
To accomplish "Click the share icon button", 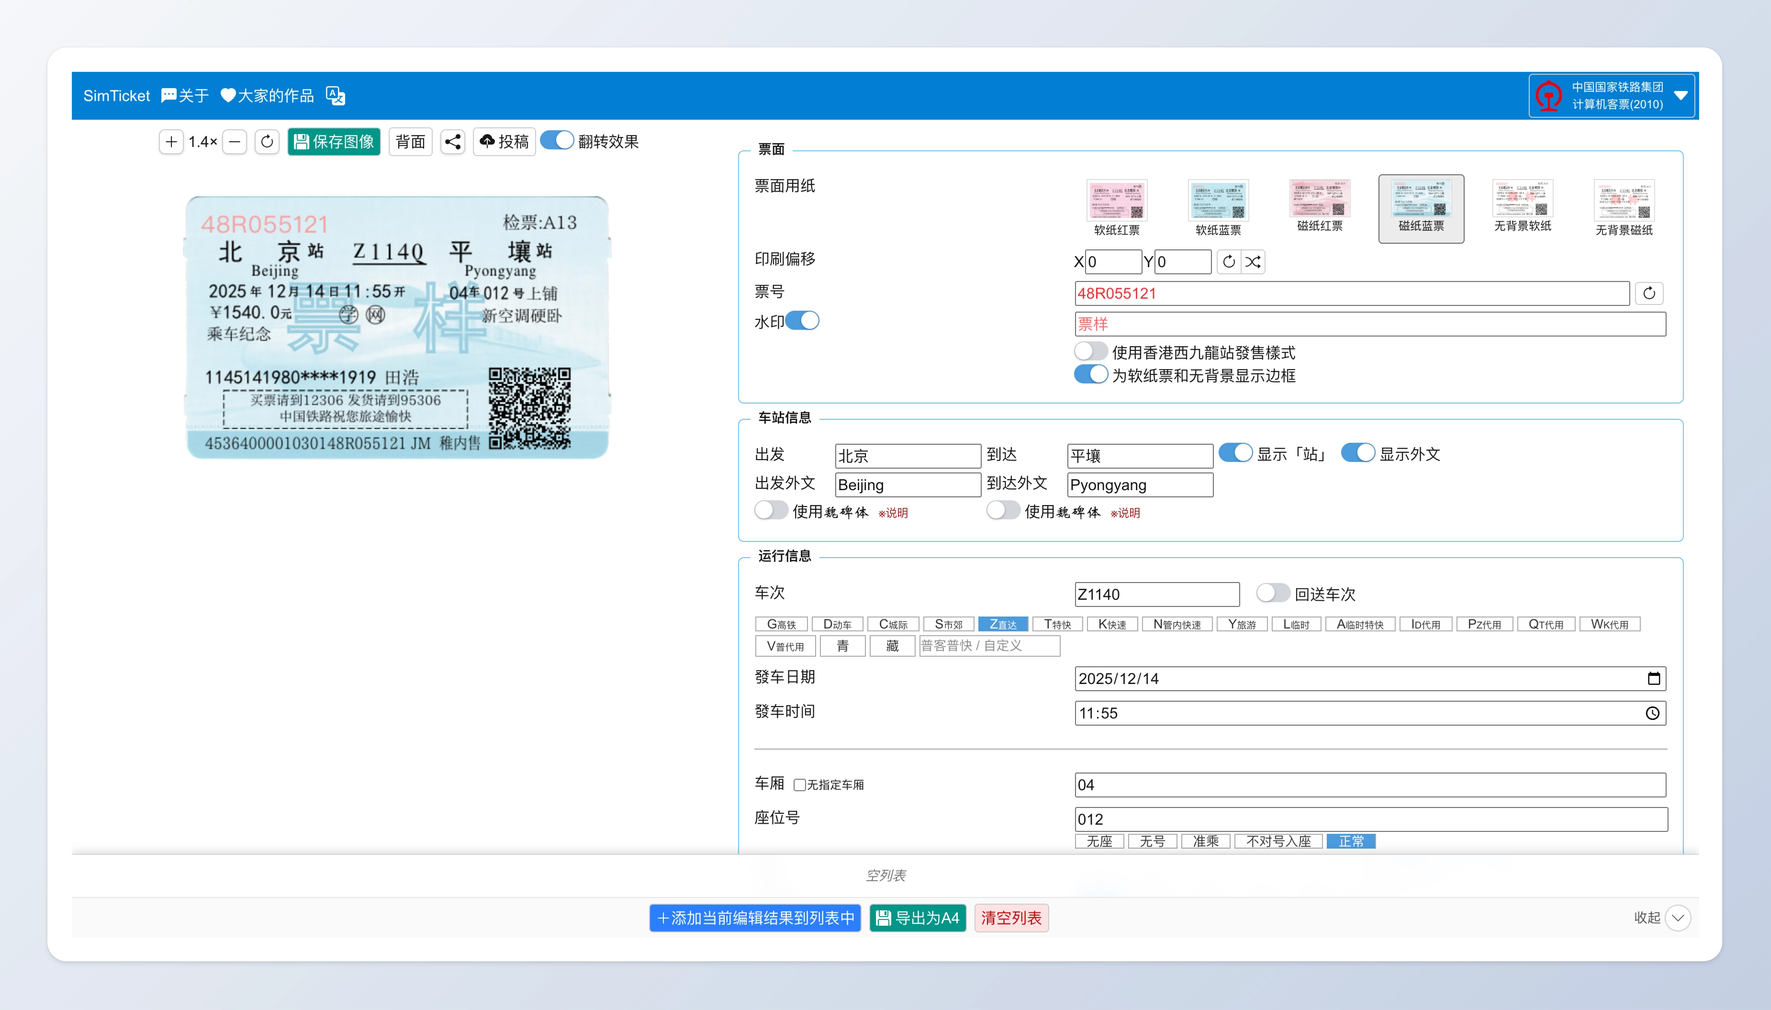I will click(453, 142).
